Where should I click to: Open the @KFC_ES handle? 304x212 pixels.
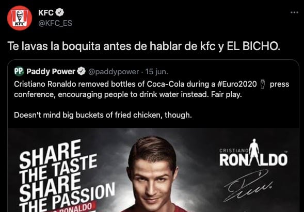coord(55,23)
